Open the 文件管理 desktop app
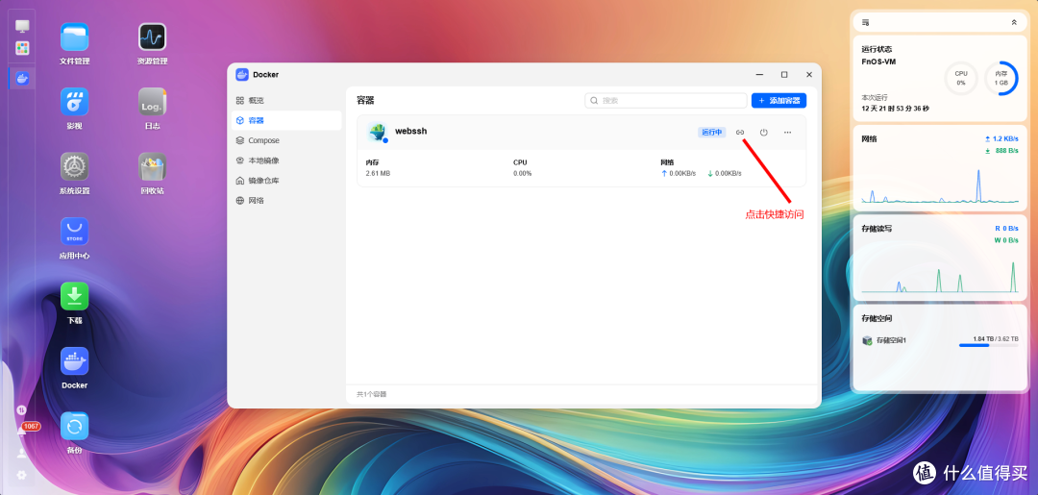 tap(74, 37)
